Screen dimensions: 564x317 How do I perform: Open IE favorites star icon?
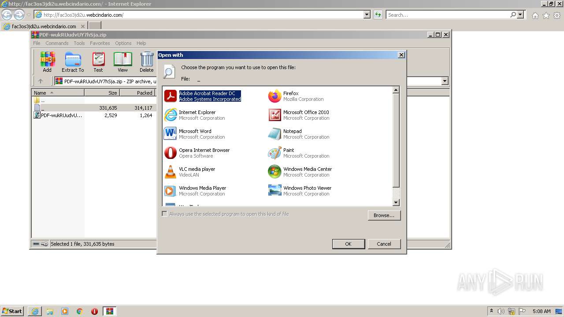(x=546, y=15)
